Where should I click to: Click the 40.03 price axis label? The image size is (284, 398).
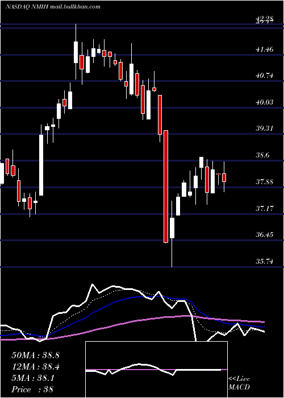tap(265, 102)
